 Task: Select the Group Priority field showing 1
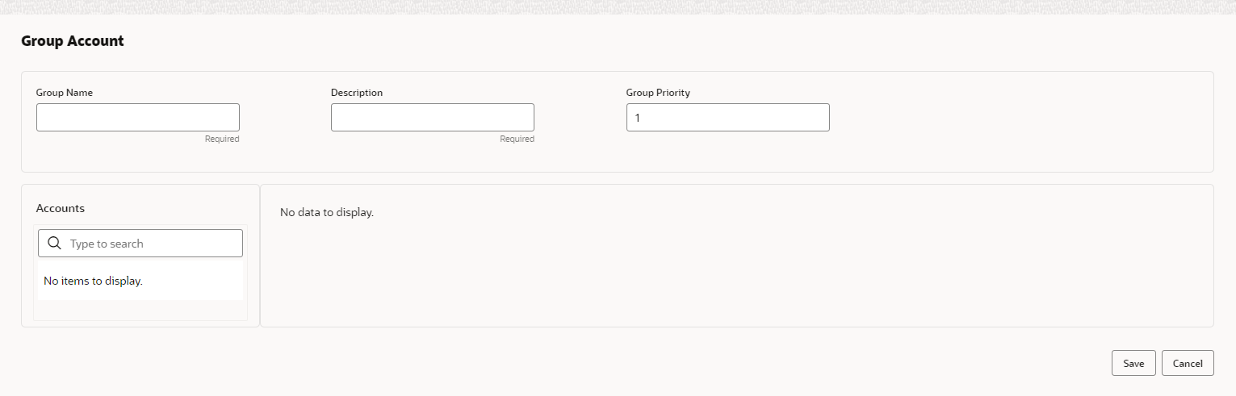click(x=728, y=117)
